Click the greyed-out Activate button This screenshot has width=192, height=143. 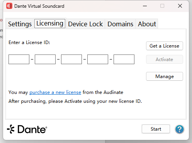[x=165, y=60]
